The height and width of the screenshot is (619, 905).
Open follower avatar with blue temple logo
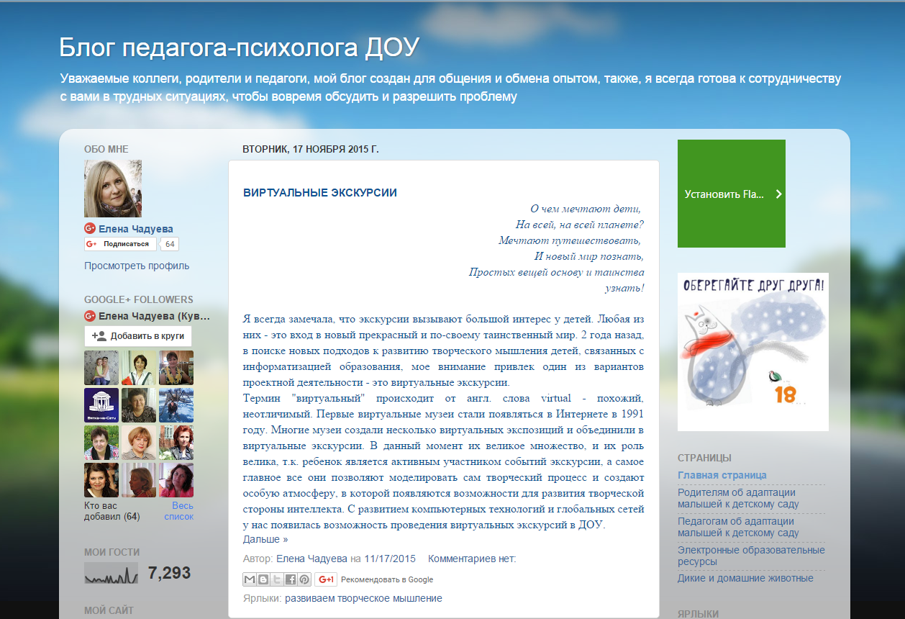tap(101, 405)
